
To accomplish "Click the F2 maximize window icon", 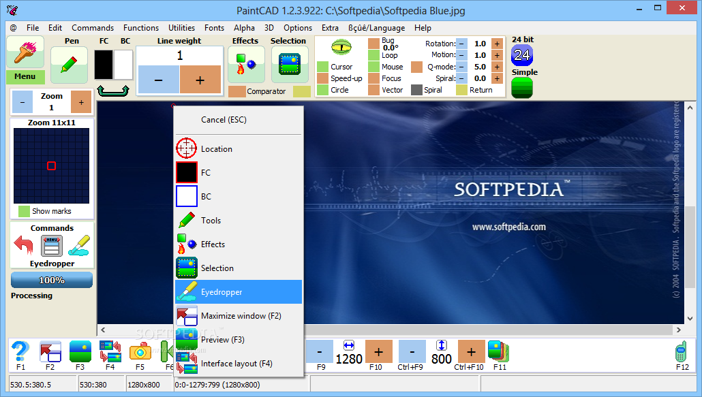I will (50, 351).
